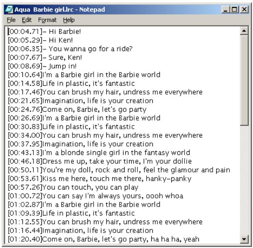Click the line timestamped [00:26.69]
This screenshot has width=253, height=248.
point(84,118)
